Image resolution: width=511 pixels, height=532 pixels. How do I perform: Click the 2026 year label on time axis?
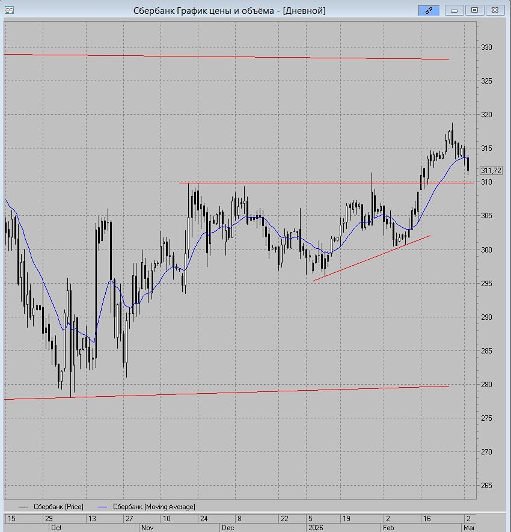click(316, 527)
